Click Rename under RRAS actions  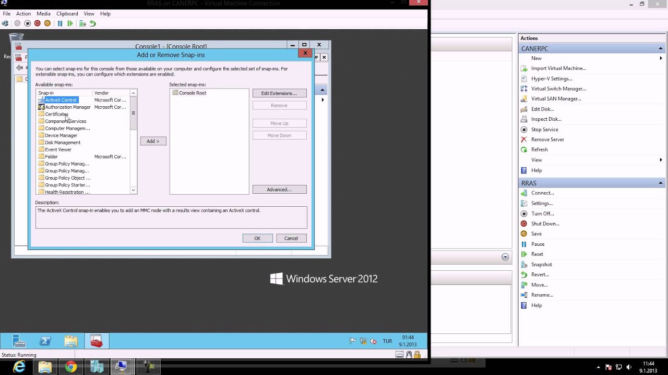tap(542, 295)
